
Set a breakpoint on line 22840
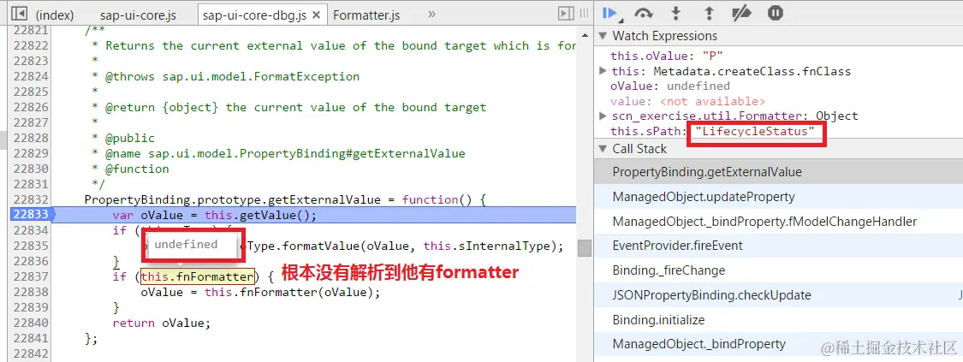point(31,323)
